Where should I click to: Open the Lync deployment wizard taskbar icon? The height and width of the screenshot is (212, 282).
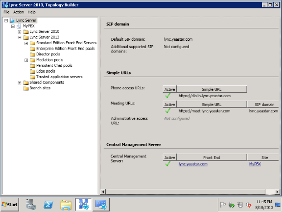(x=101, y=204)
